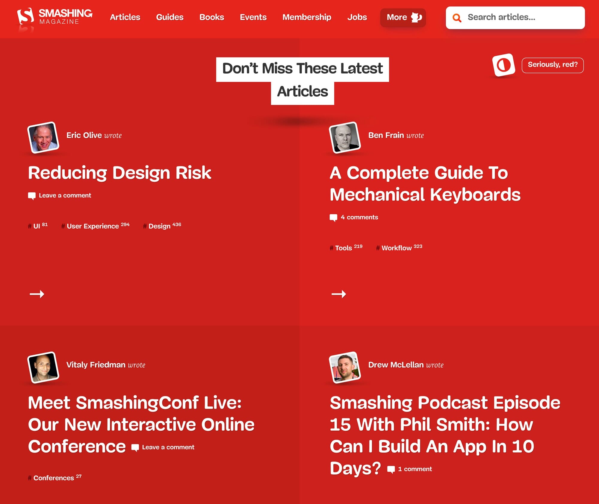Screen dimensions: 599x504
Task: Visit Vitaly Friedman's author name link
Action: point(96,365)
